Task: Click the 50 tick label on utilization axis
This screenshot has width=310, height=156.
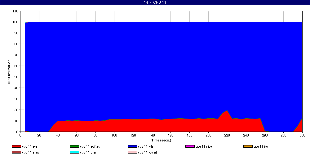Action: pyautogui.click(x=17, y=77)
